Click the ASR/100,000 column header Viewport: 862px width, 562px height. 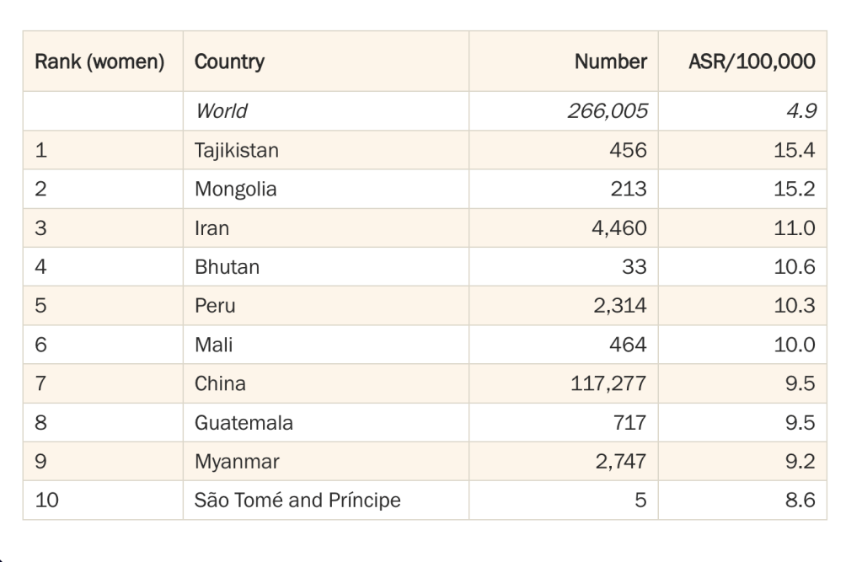tap(752, 62)
